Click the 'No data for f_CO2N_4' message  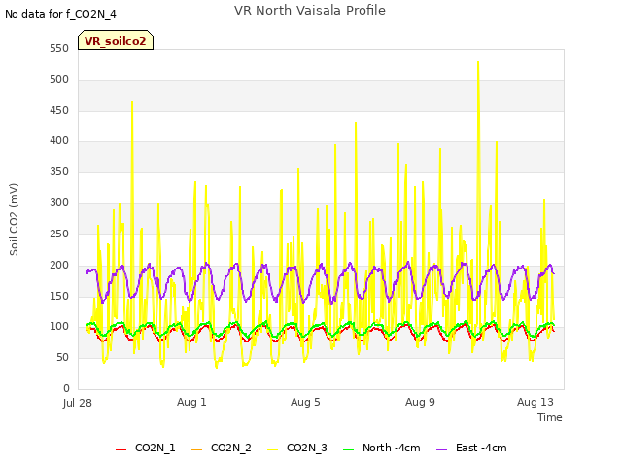coord(60,14)
